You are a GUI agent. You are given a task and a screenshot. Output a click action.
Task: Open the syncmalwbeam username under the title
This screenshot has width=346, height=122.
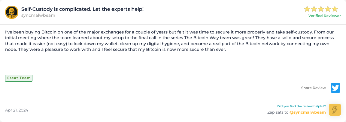[x=38, y=16]
